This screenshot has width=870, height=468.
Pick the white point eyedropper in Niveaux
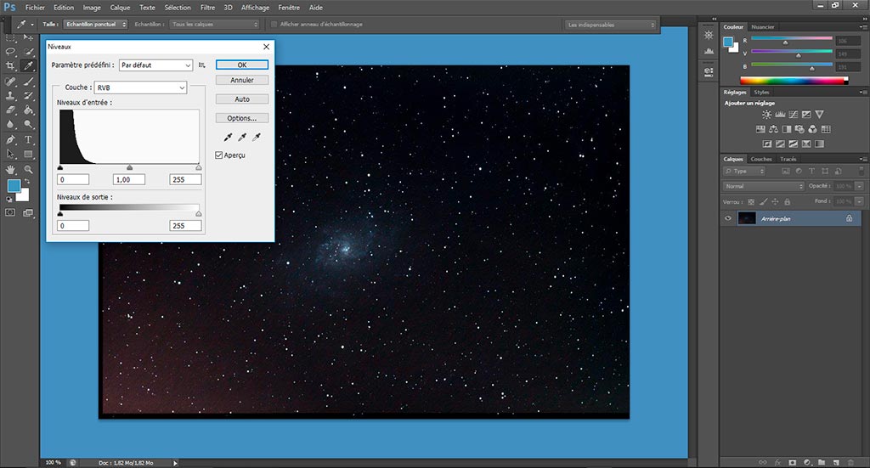click(257, 137)
